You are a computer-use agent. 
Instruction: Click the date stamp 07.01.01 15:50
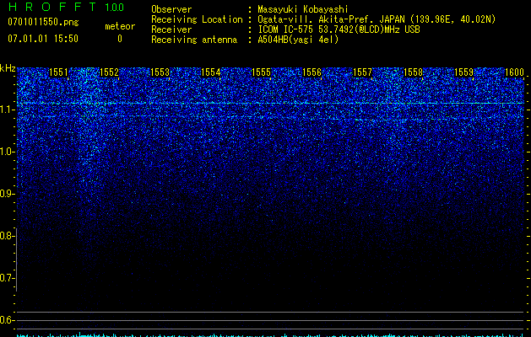click(43, 39)
